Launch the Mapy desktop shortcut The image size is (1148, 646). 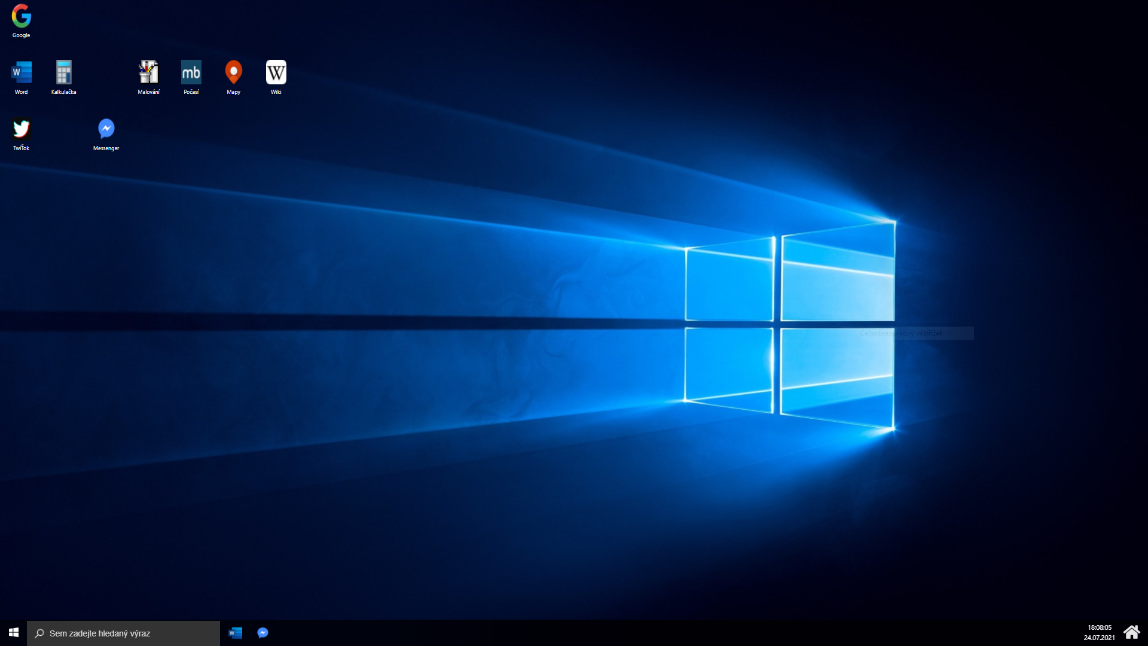233,77
